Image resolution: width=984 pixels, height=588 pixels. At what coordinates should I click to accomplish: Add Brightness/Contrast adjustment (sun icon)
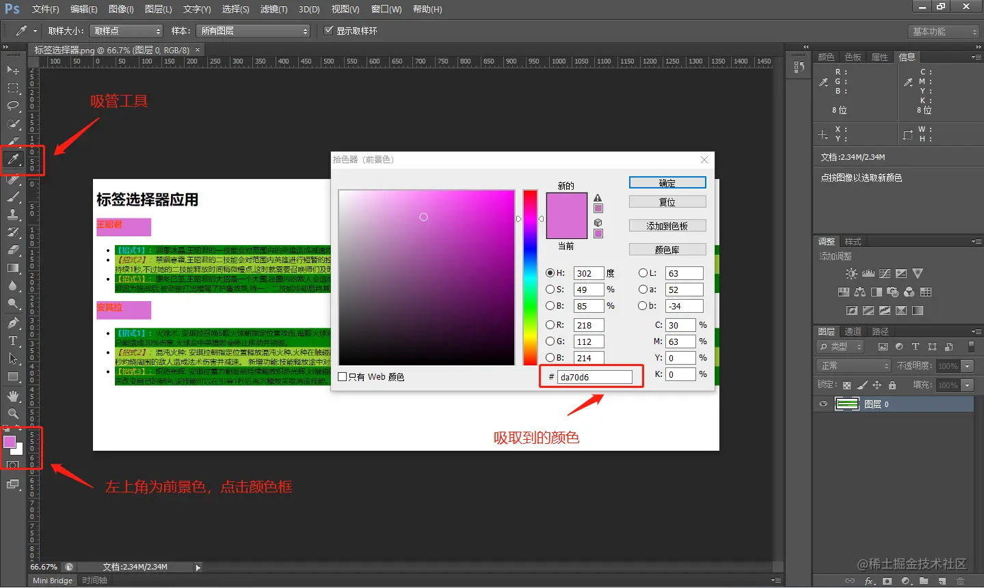(851, 273)
